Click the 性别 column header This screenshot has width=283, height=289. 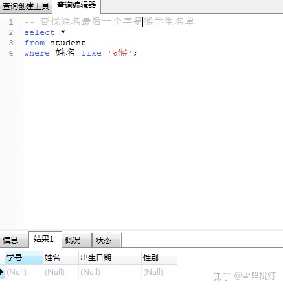[159, 258]
